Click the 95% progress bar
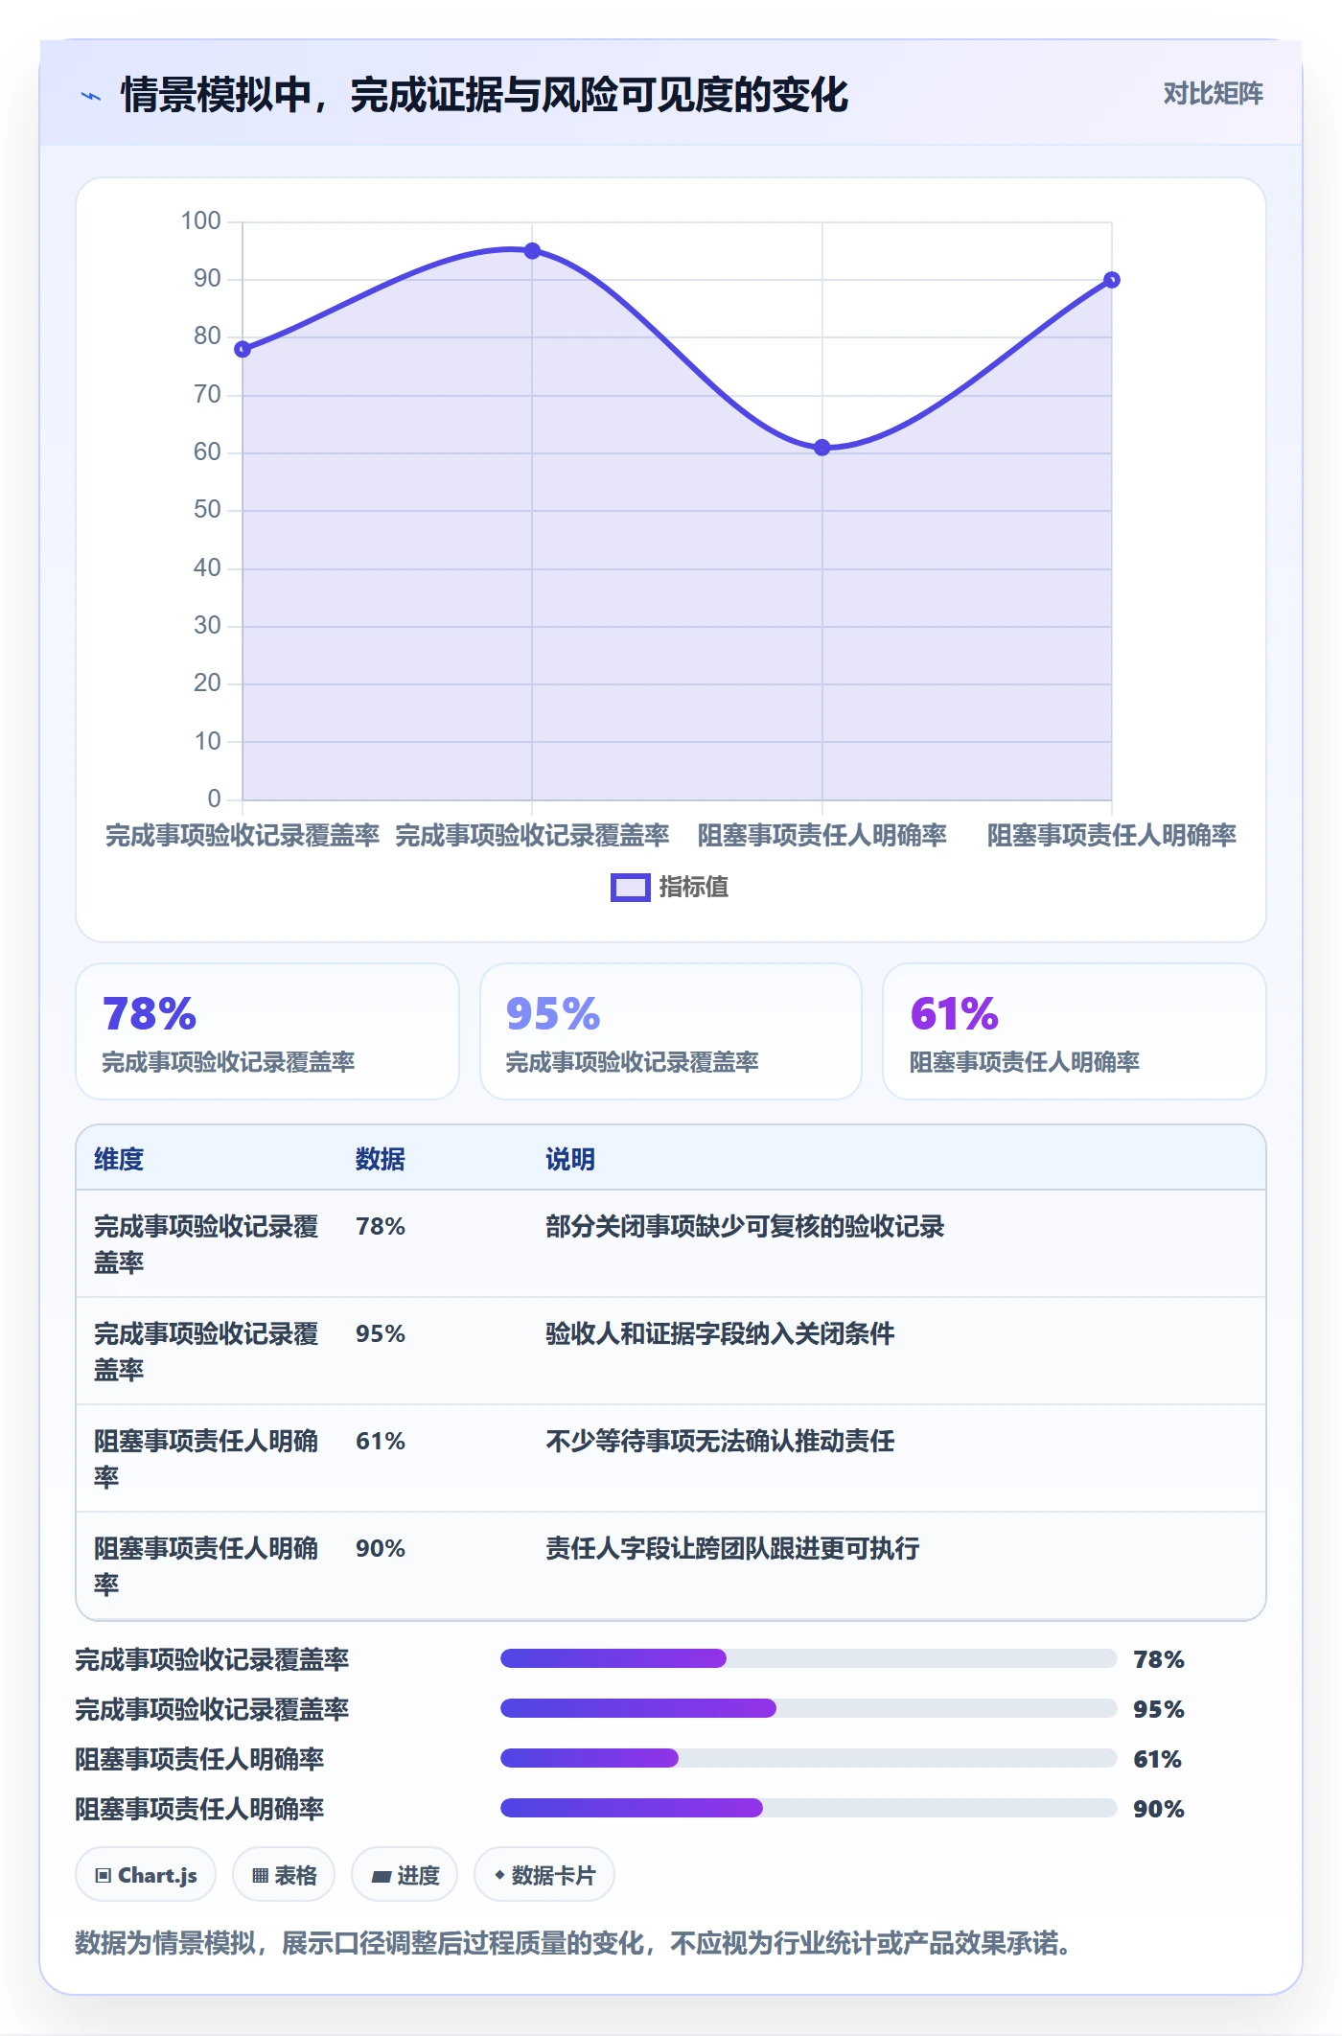The height and width of the screenshot is (2036, 1342). (808, 1708)
